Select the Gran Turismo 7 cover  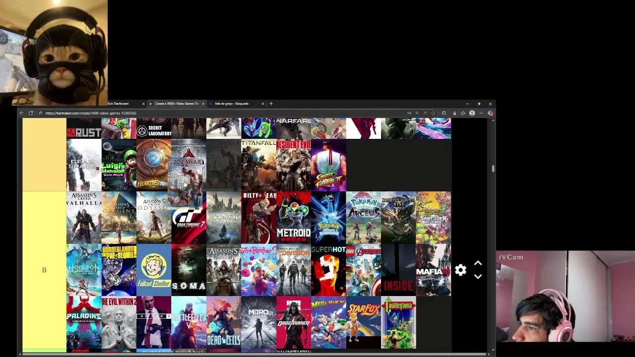click(189, 226)
